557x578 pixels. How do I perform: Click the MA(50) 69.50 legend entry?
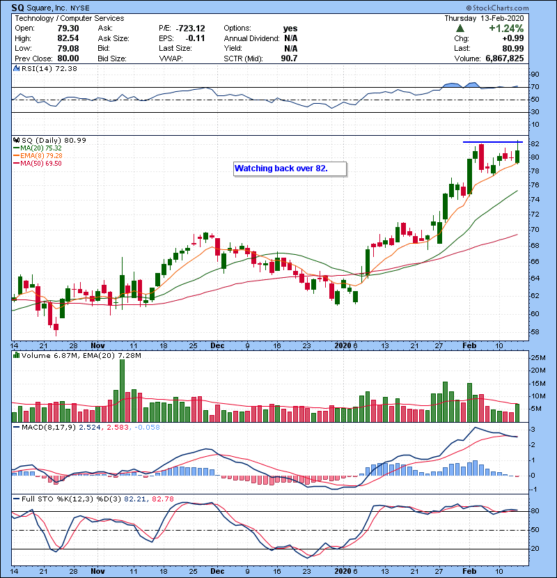(x=38, y=164)
